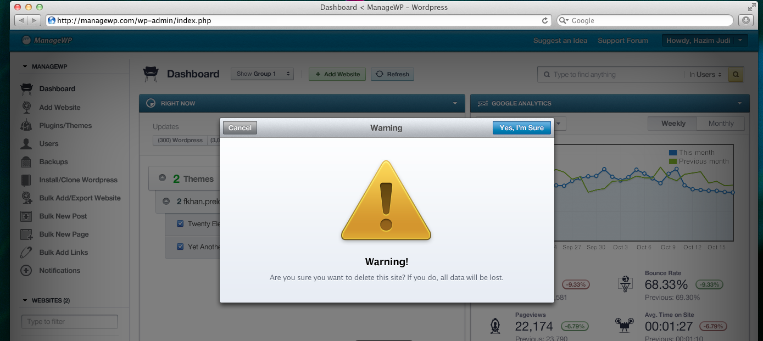The image size is (763, 341).
Task: Select the Weekly analytics tab
Action: 673,124
